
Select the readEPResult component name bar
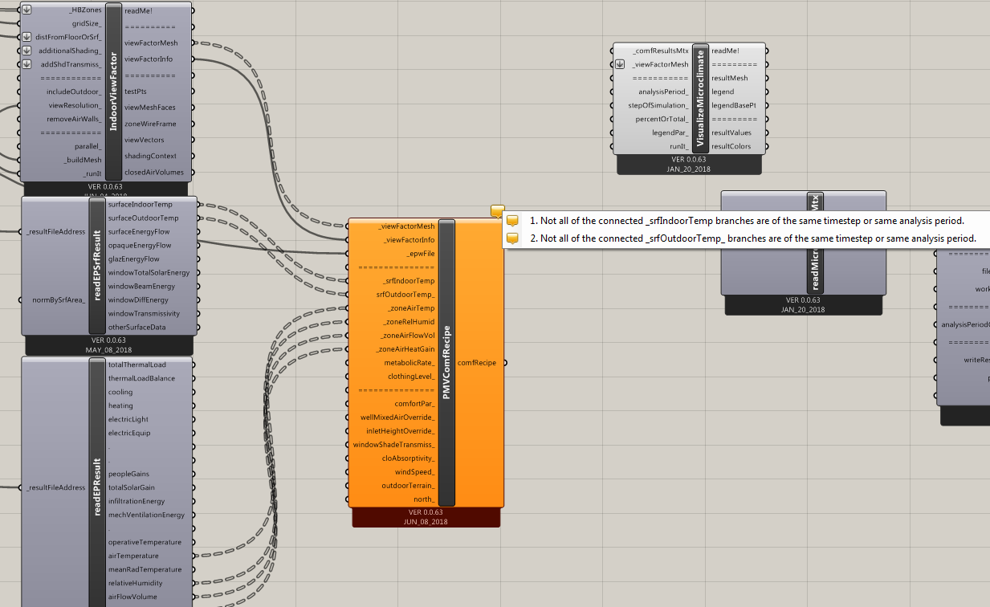click(98, 482)
